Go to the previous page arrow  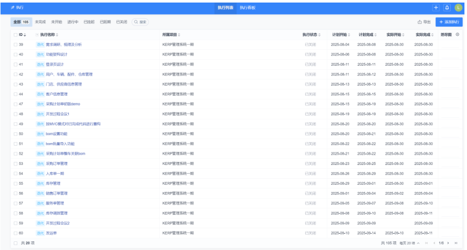[434, 243]
